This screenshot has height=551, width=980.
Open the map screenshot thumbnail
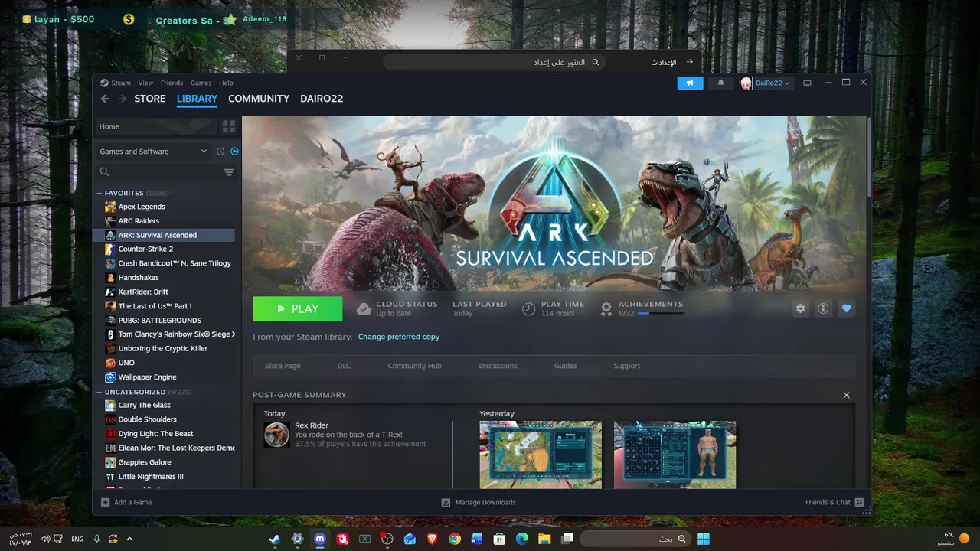coord(541,455)
